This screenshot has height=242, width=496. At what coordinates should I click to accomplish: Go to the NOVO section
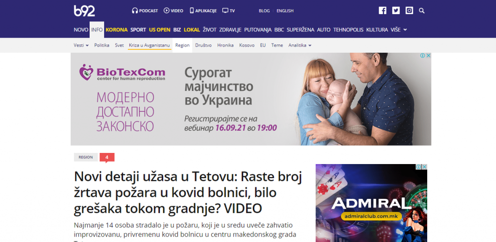point(81,30)
